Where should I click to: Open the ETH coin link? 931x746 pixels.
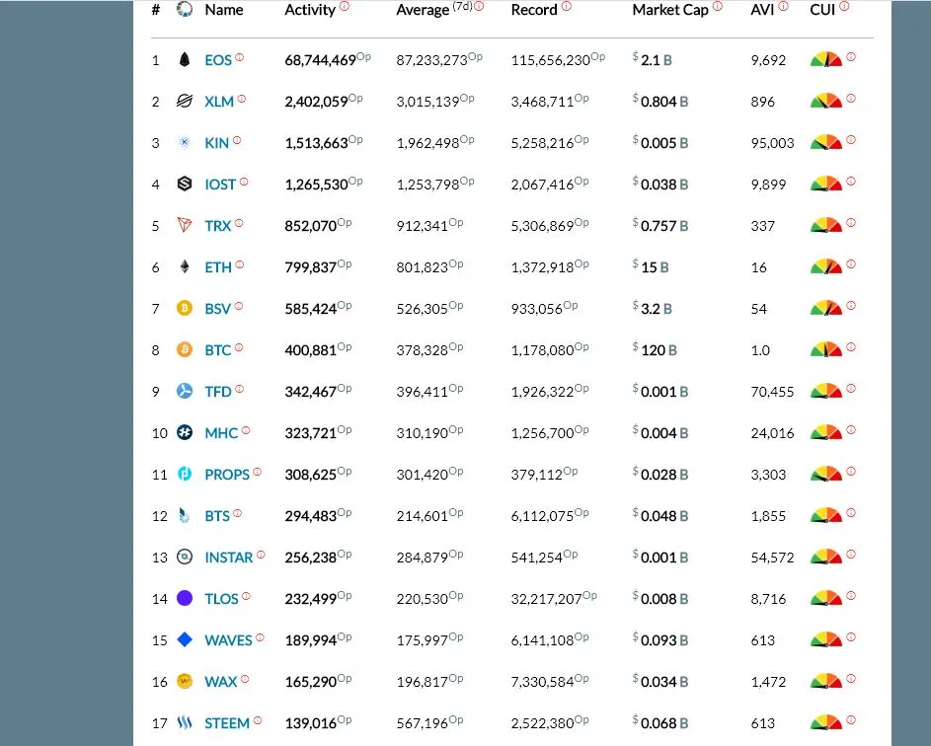218,267
